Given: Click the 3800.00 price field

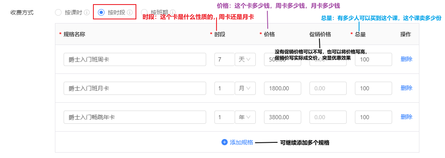Looking at the screenshot, I should (282, 117).
